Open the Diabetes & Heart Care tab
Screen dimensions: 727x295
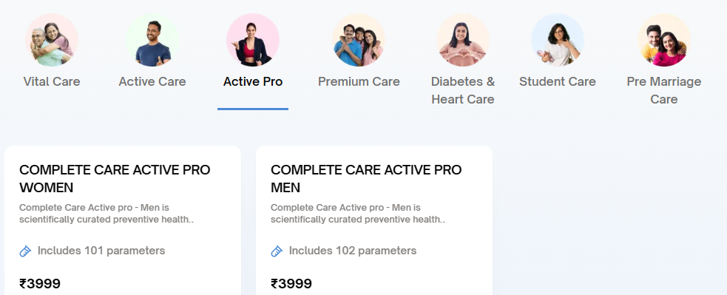coord(463,90)
